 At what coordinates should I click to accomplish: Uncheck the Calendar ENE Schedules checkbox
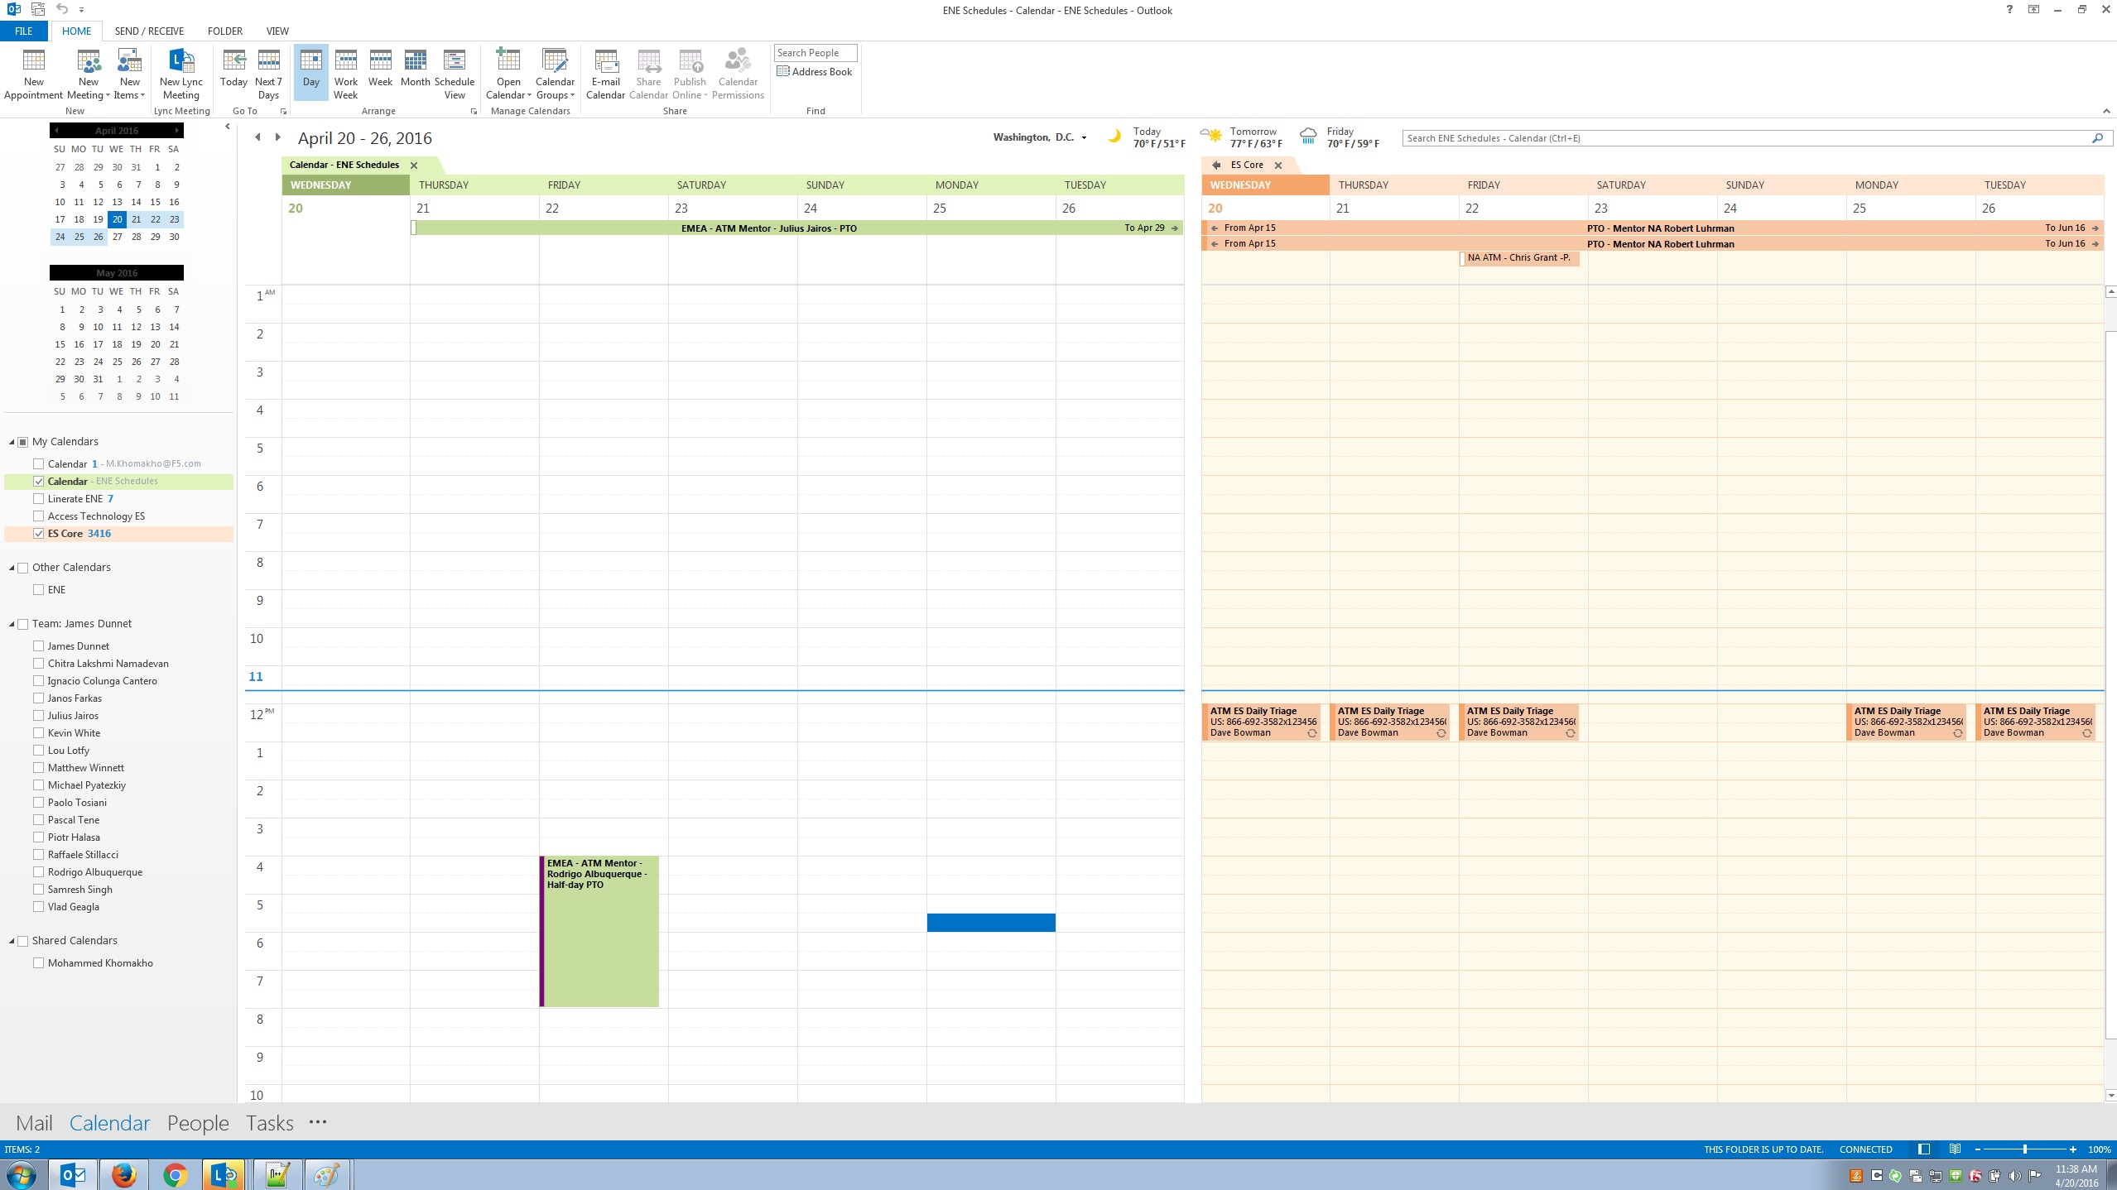point(38,481)
